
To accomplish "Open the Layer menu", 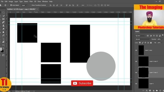I will tap(16, 2).
